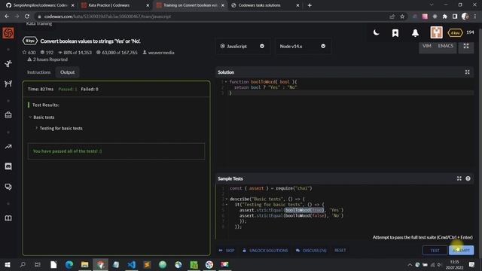Open the DISCUSS comments link
This screenshot has width=482, height=271.
pyautogui.click(x=311, y=251)
